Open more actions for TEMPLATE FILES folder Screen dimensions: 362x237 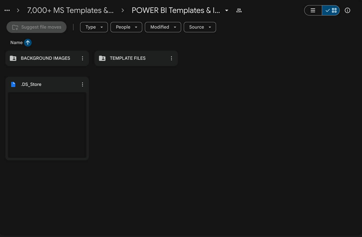point(171,58)
